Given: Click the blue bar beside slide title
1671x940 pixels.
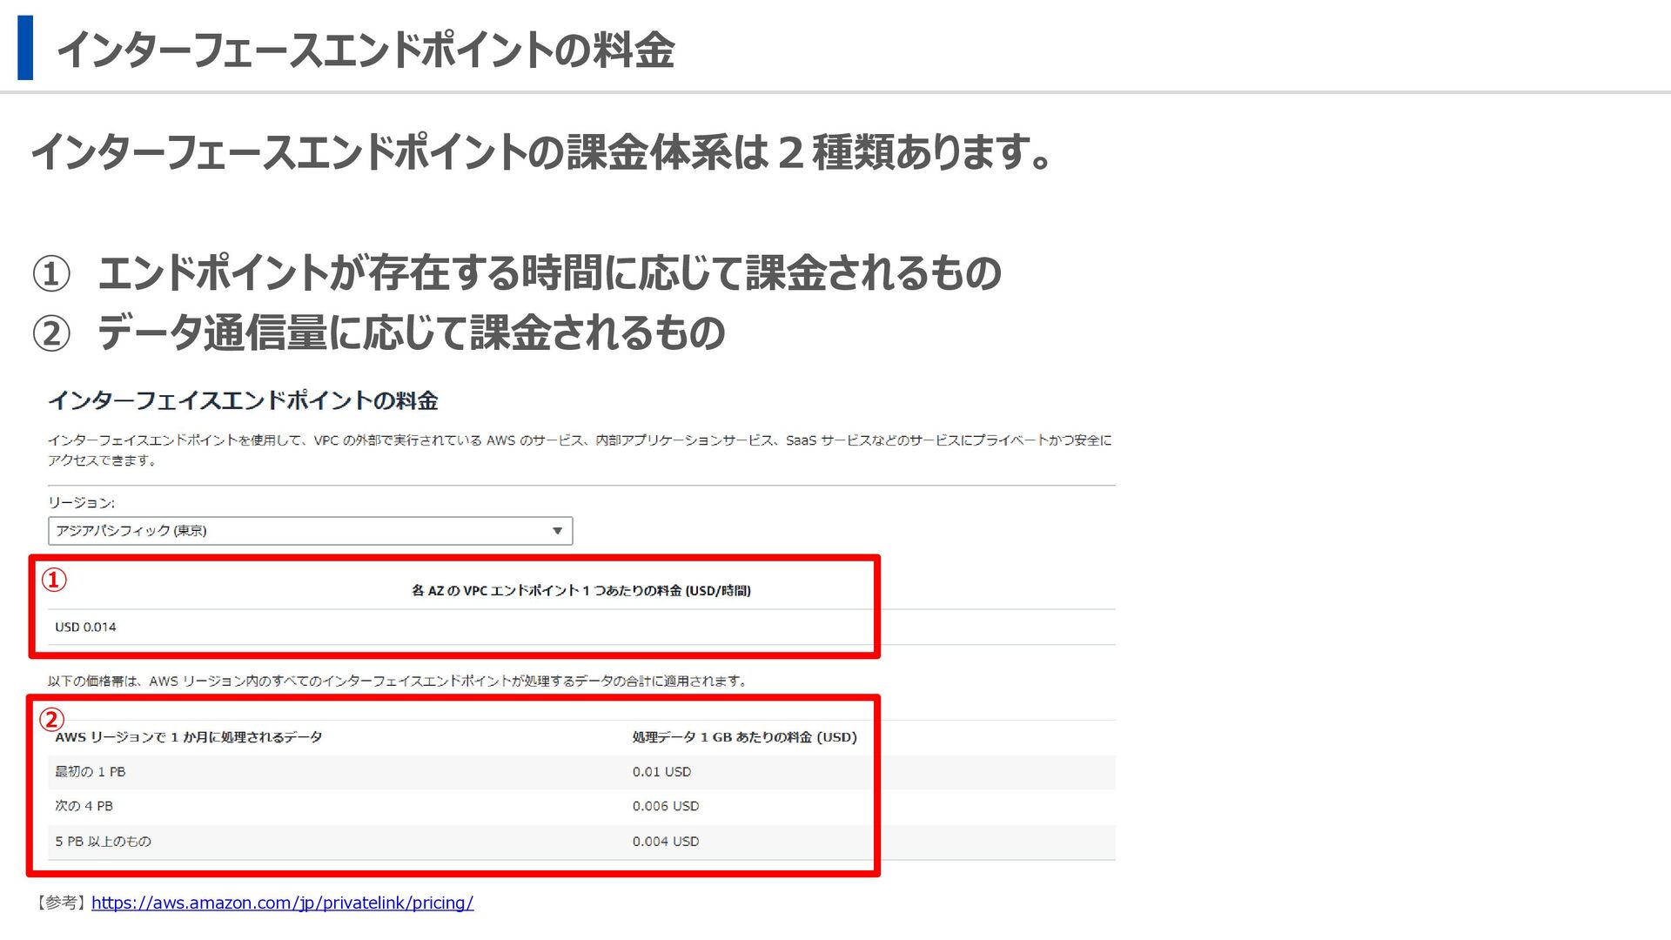Looking at the screenshot, I should (x=25, y=48).
